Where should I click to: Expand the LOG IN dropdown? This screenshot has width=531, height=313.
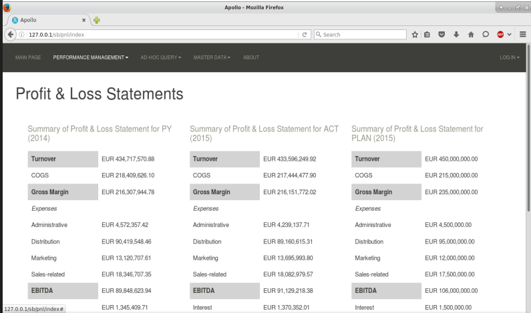coord(510,57)
